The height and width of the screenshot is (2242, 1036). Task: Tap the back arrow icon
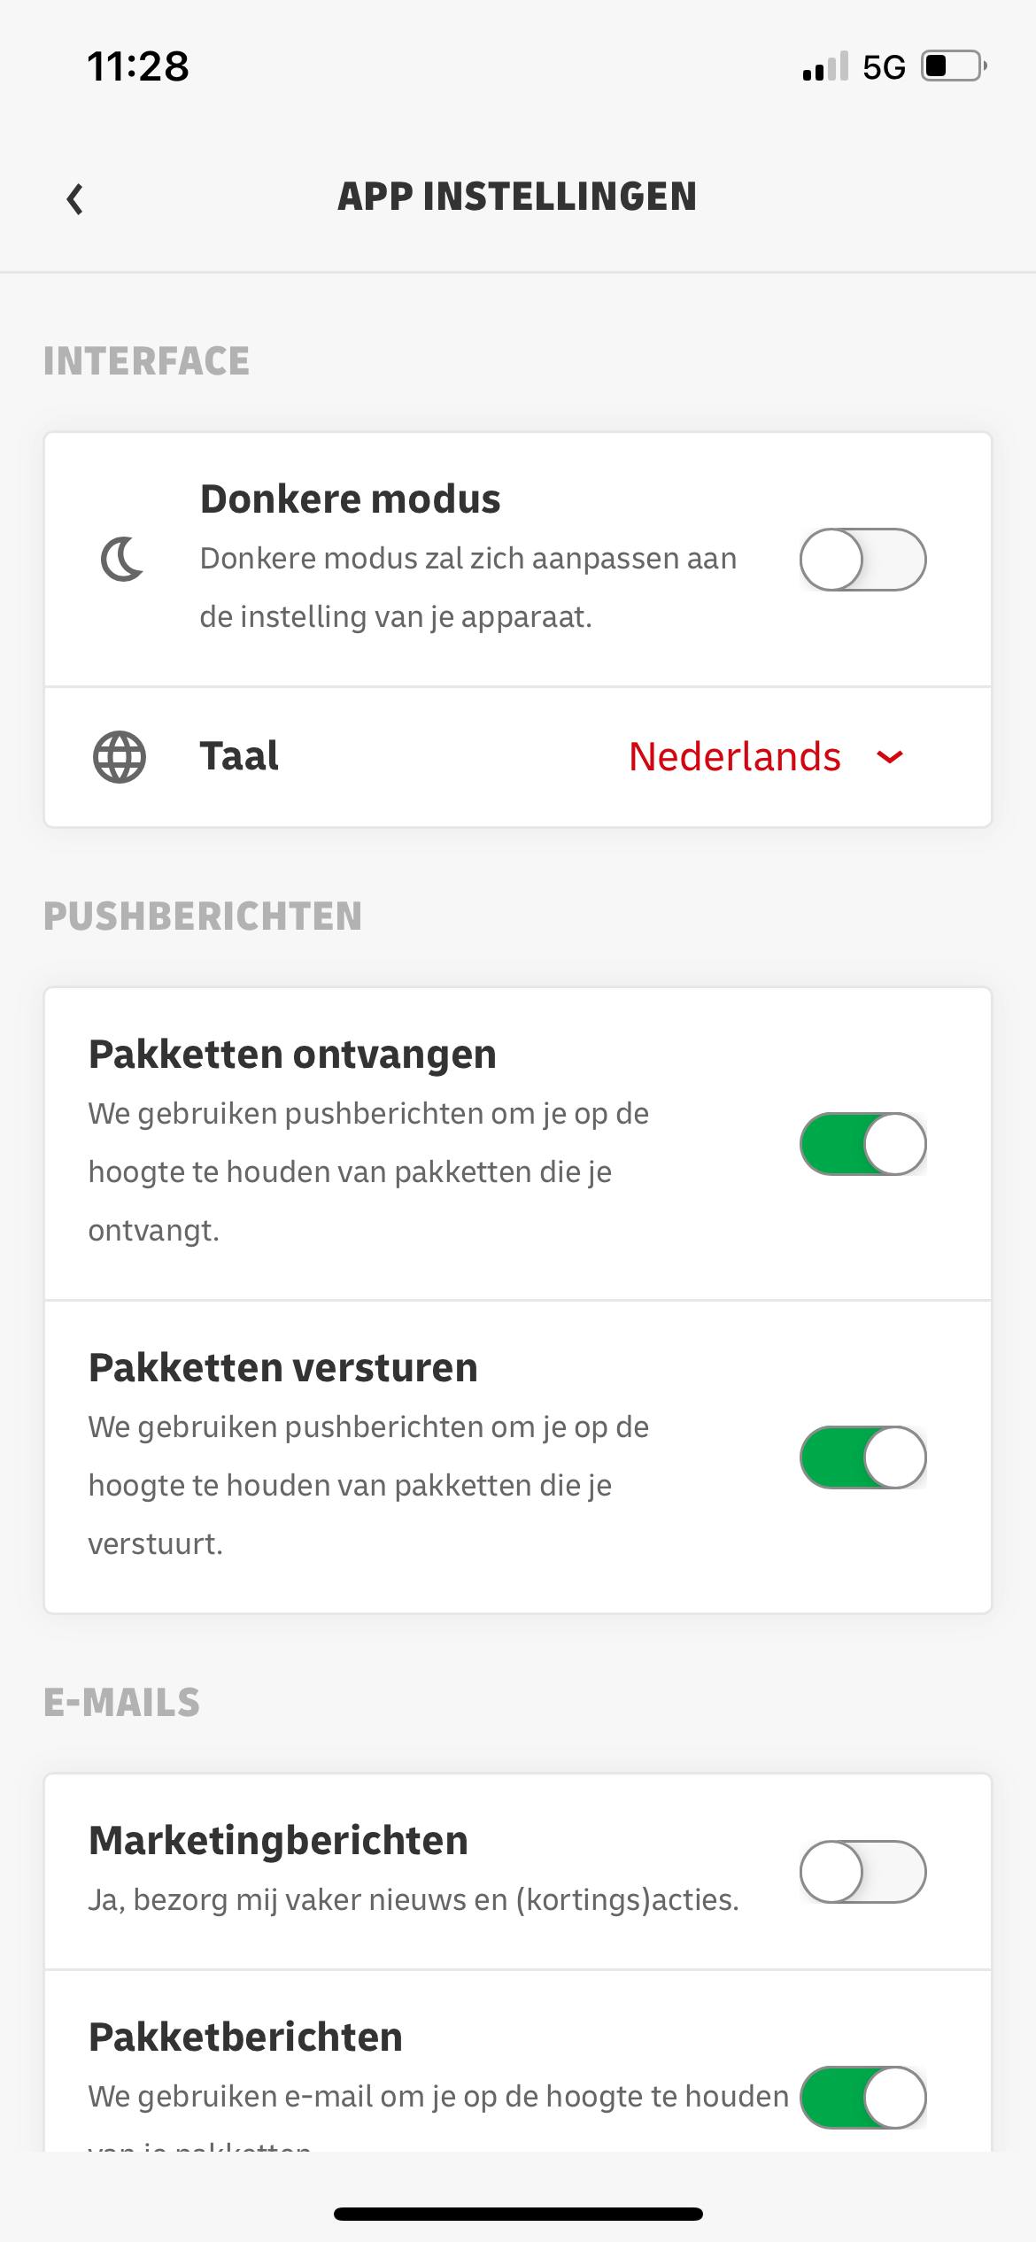(x=75, y=198)
